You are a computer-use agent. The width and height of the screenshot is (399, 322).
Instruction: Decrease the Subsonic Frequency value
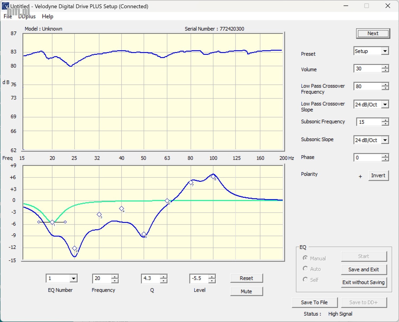point(385,124)
